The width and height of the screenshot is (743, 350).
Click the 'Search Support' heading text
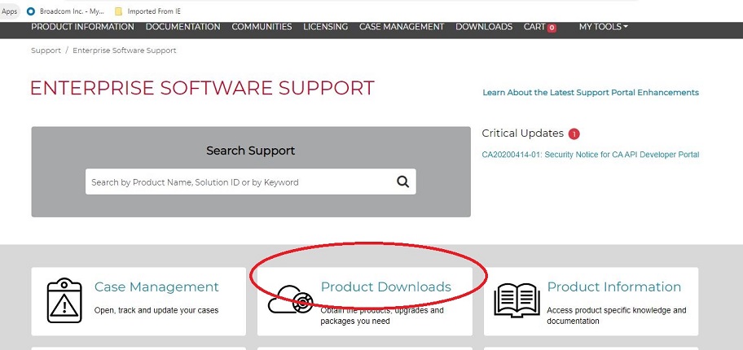250,151
